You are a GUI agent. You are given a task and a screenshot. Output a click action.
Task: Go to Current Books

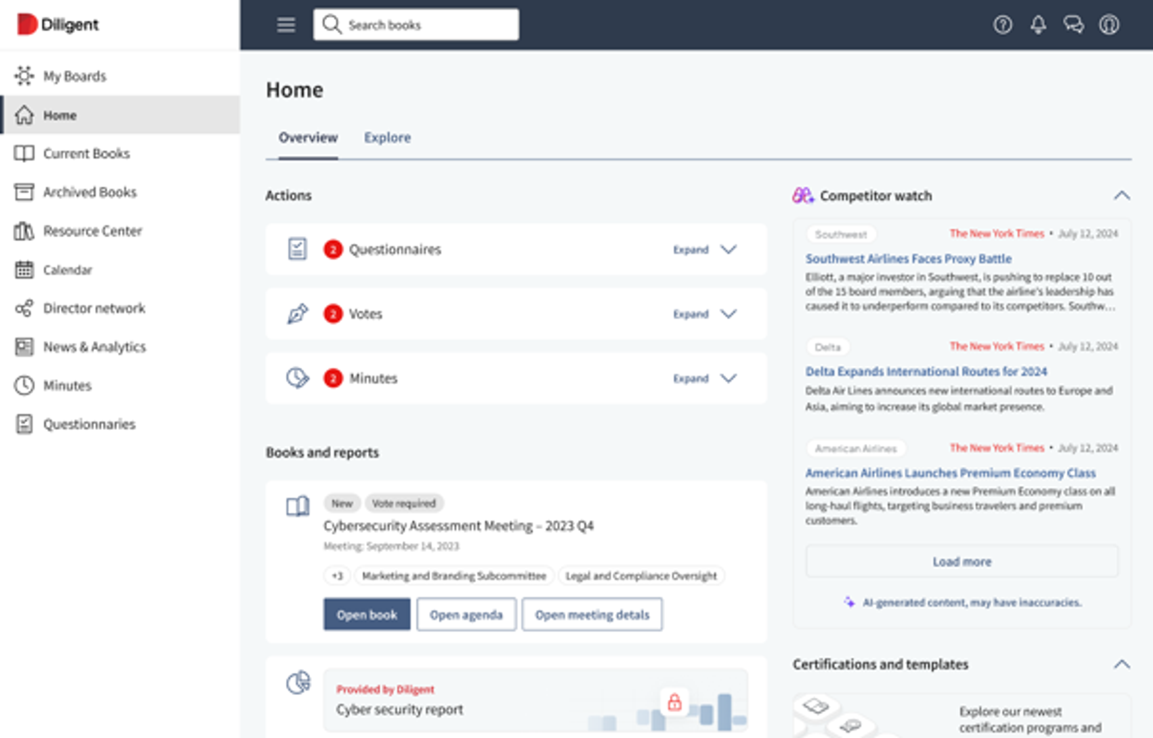[x=120, y=153]
